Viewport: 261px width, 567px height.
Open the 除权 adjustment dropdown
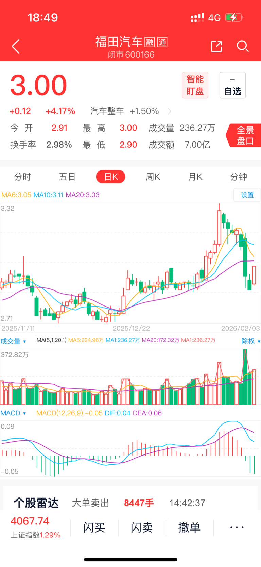click(x=251, y=341)
